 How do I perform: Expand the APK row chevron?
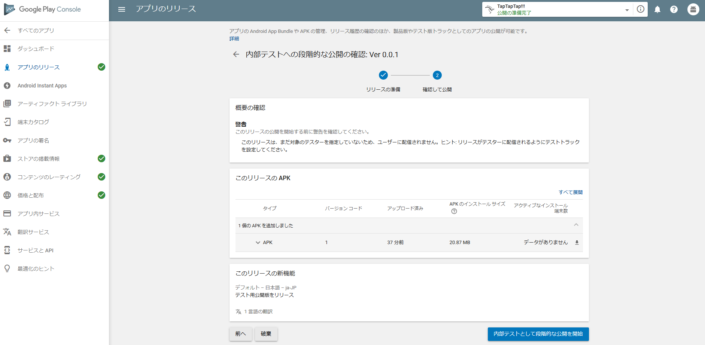point(258,243)
